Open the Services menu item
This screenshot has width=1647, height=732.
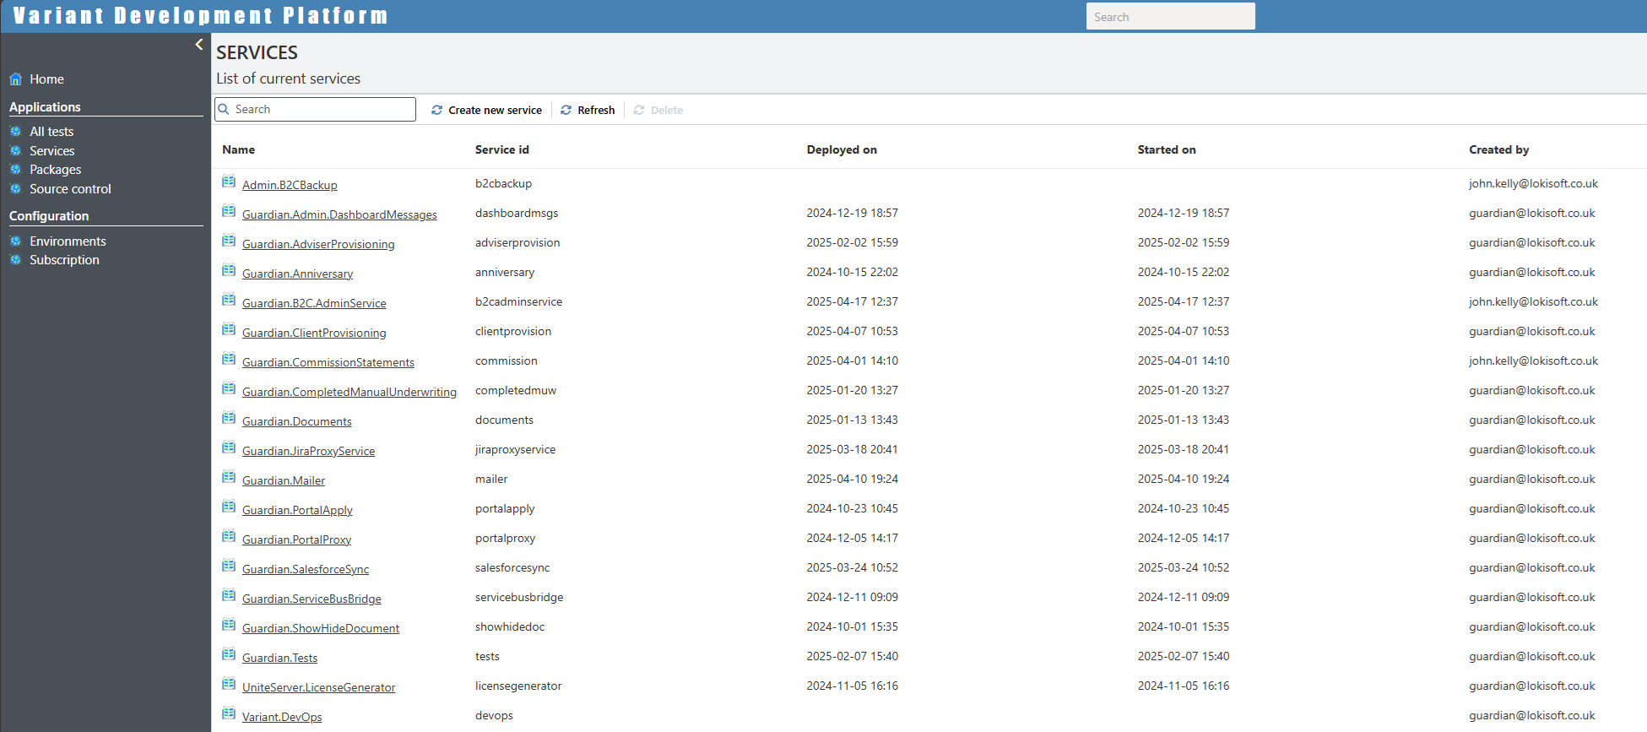(x=51, y=151)
